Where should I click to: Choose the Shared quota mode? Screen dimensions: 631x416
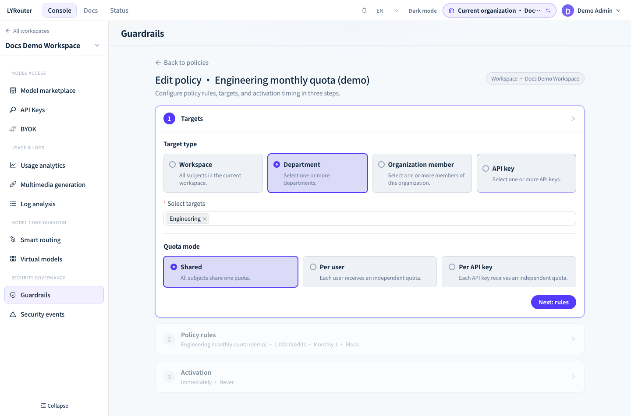pos(230,272)
